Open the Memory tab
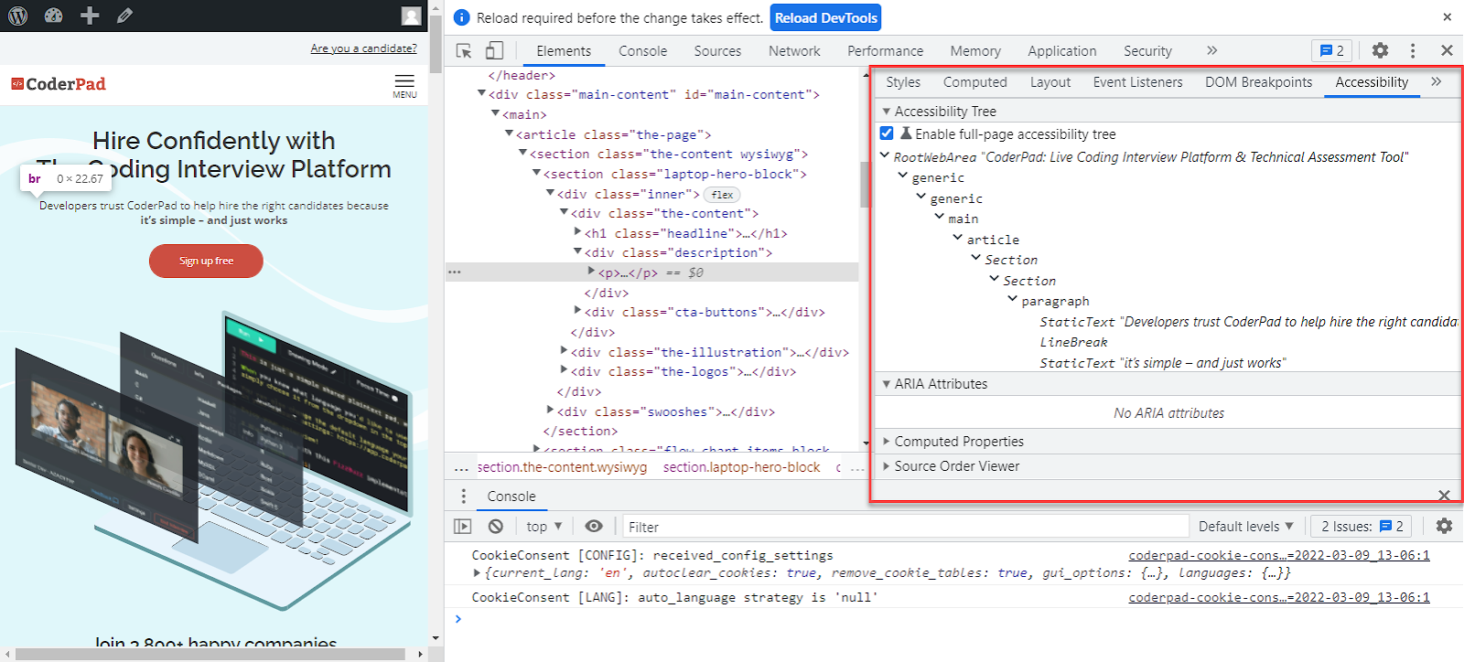This screenshot has width=1464, height=662. tap(975, 51)
